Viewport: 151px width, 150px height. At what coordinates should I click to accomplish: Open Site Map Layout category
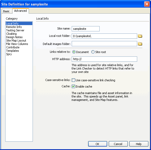[x=16, y=41]
